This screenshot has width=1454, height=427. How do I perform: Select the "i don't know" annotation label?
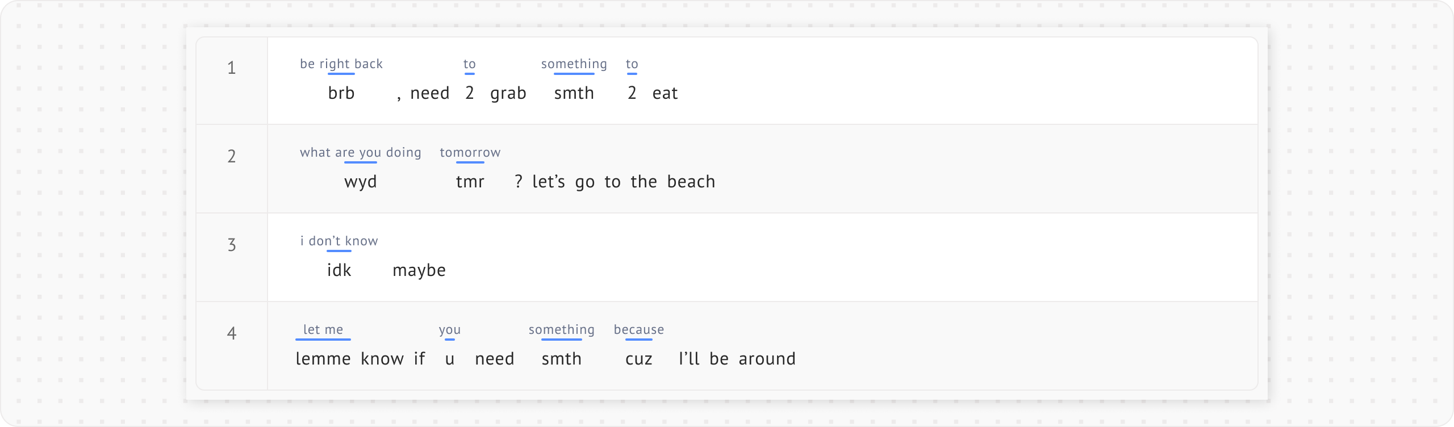tap(339, 241)
